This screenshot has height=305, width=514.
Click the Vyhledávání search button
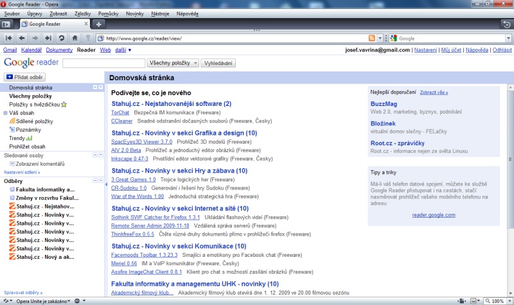[x=218, y=63]
